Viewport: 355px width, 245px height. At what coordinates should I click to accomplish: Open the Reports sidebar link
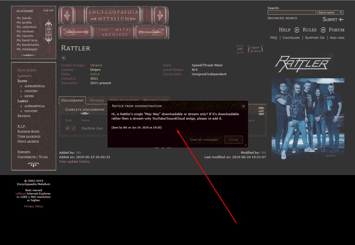tap(24, 152)
